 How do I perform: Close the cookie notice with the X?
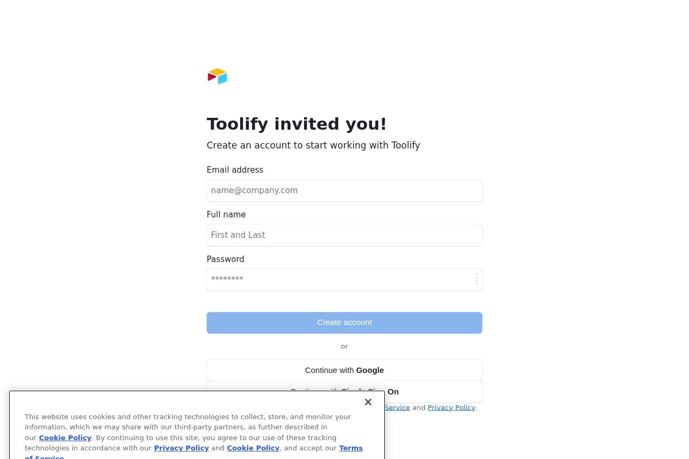pyautogui.click(x=368, y=402)
